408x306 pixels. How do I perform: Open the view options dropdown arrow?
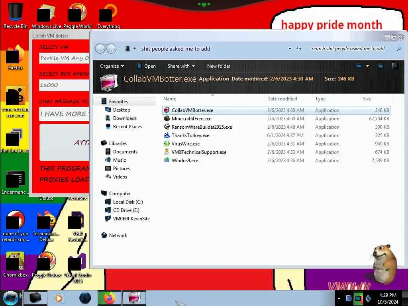(x=367, y=66)
